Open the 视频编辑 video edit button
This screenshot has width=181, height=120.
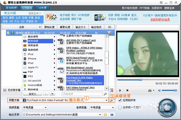pyautogui.click(x=27, y=8)
